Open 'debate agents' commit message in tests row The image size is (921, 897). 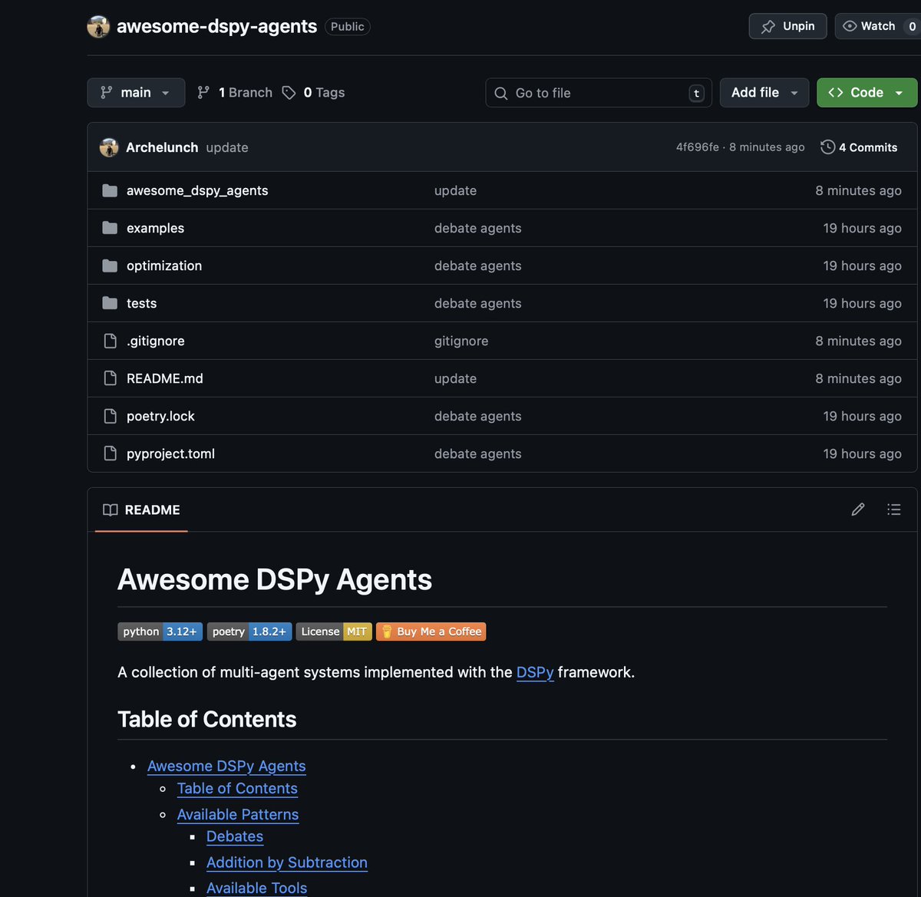[477, 303]
